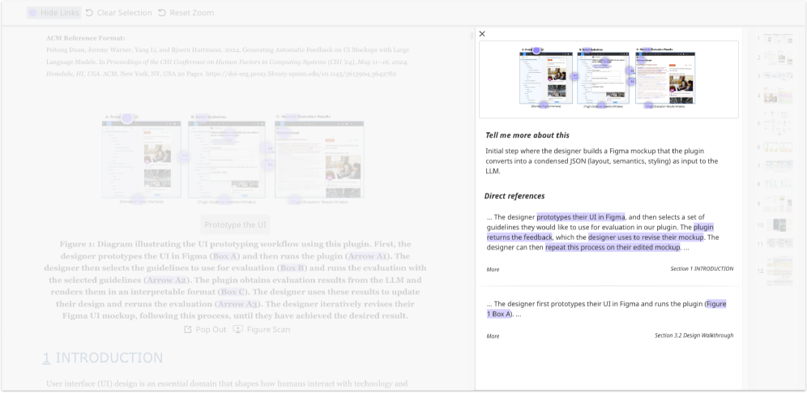807x393 pixels.
Task: Expand More under Section 1 INTRODUCTION reference
Action: point(493,269)
